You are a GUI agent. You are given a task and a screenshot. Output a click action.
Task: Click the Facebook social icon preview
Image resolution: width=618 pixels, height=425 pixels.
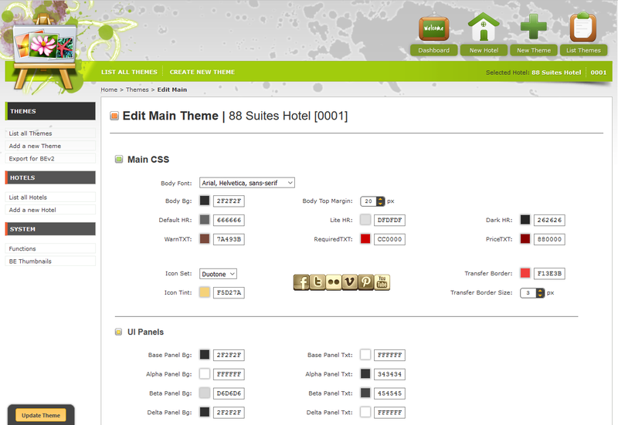point(301,282)
